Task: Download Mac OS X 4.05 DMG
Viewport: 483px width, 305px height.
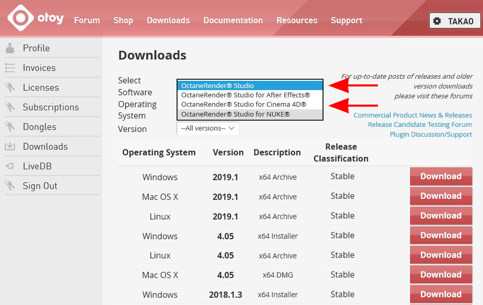Action: click(441, 275)
